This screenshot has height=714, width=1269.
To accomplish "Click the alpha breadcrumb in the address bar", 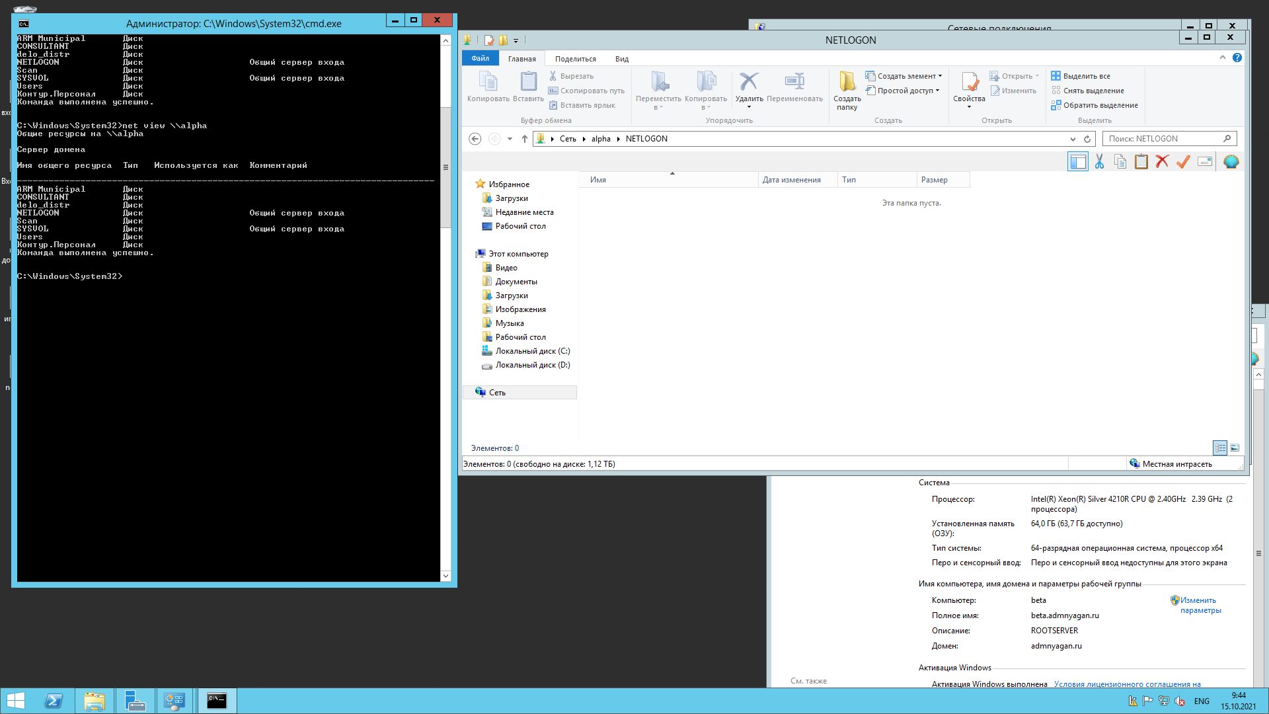I will (x=601, y=139).
